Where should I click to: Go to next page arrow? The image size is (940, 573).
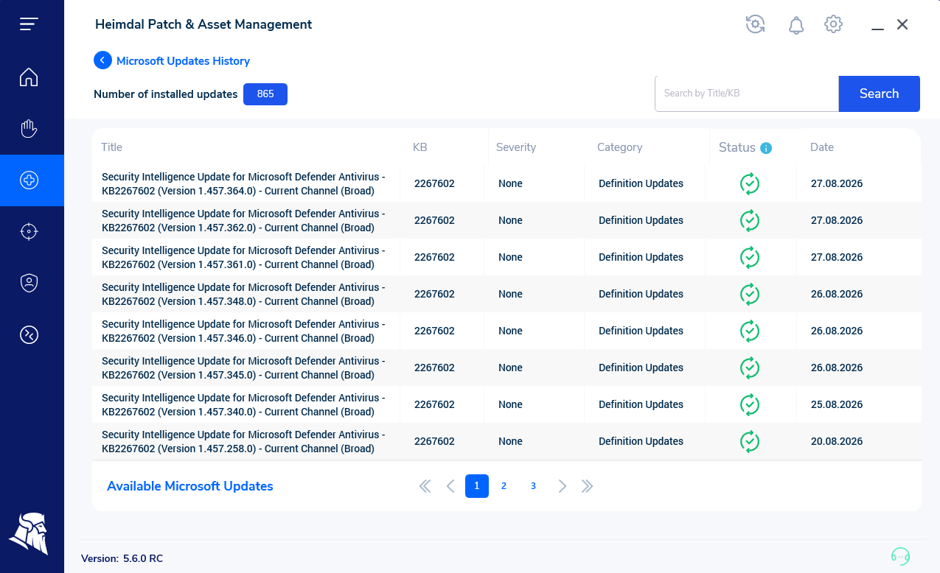coord(563,486)
